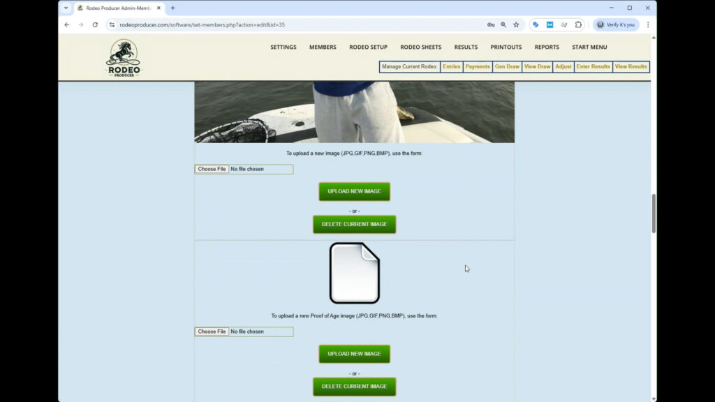This screenshot has height=402, width=715.
Task: Open the saved passwords key icon
Action: (491, 24)
